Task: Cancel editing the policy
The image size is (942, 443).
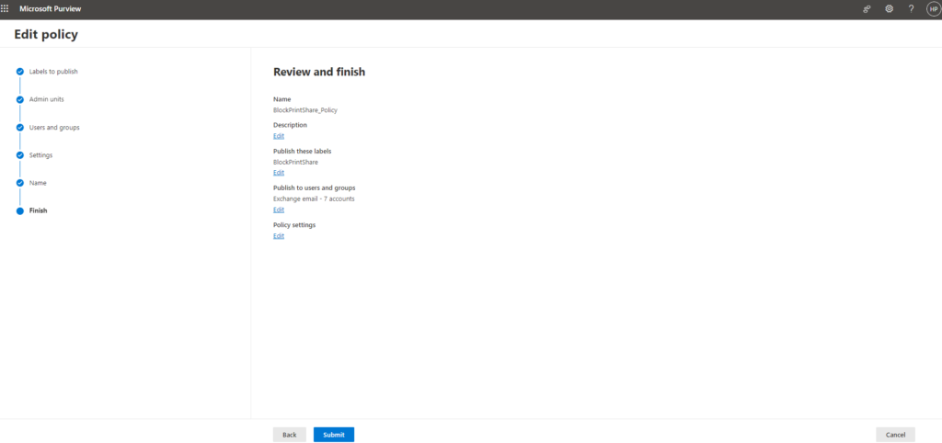Action: click(895, 435)
